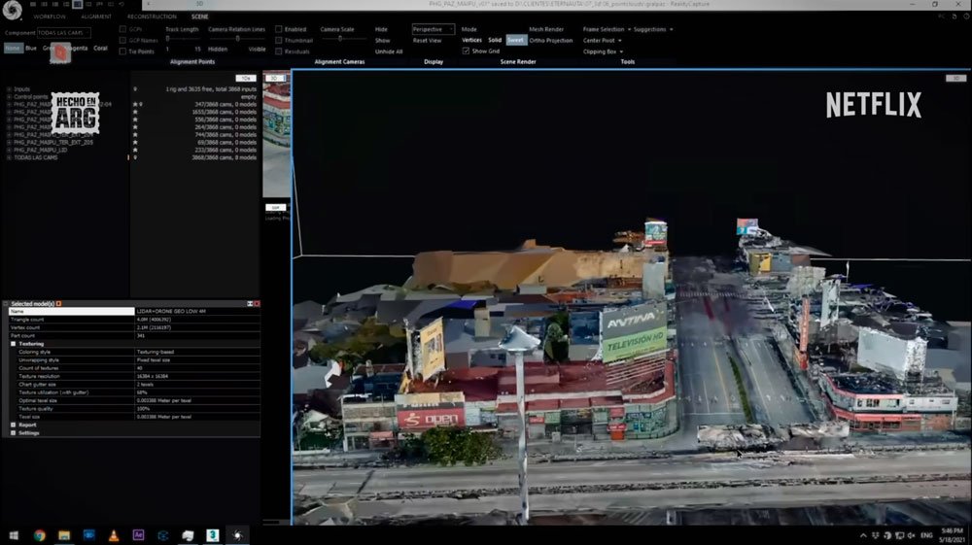Open the Perspective view dropdown
972x545 pixels.
coord(433,29)
